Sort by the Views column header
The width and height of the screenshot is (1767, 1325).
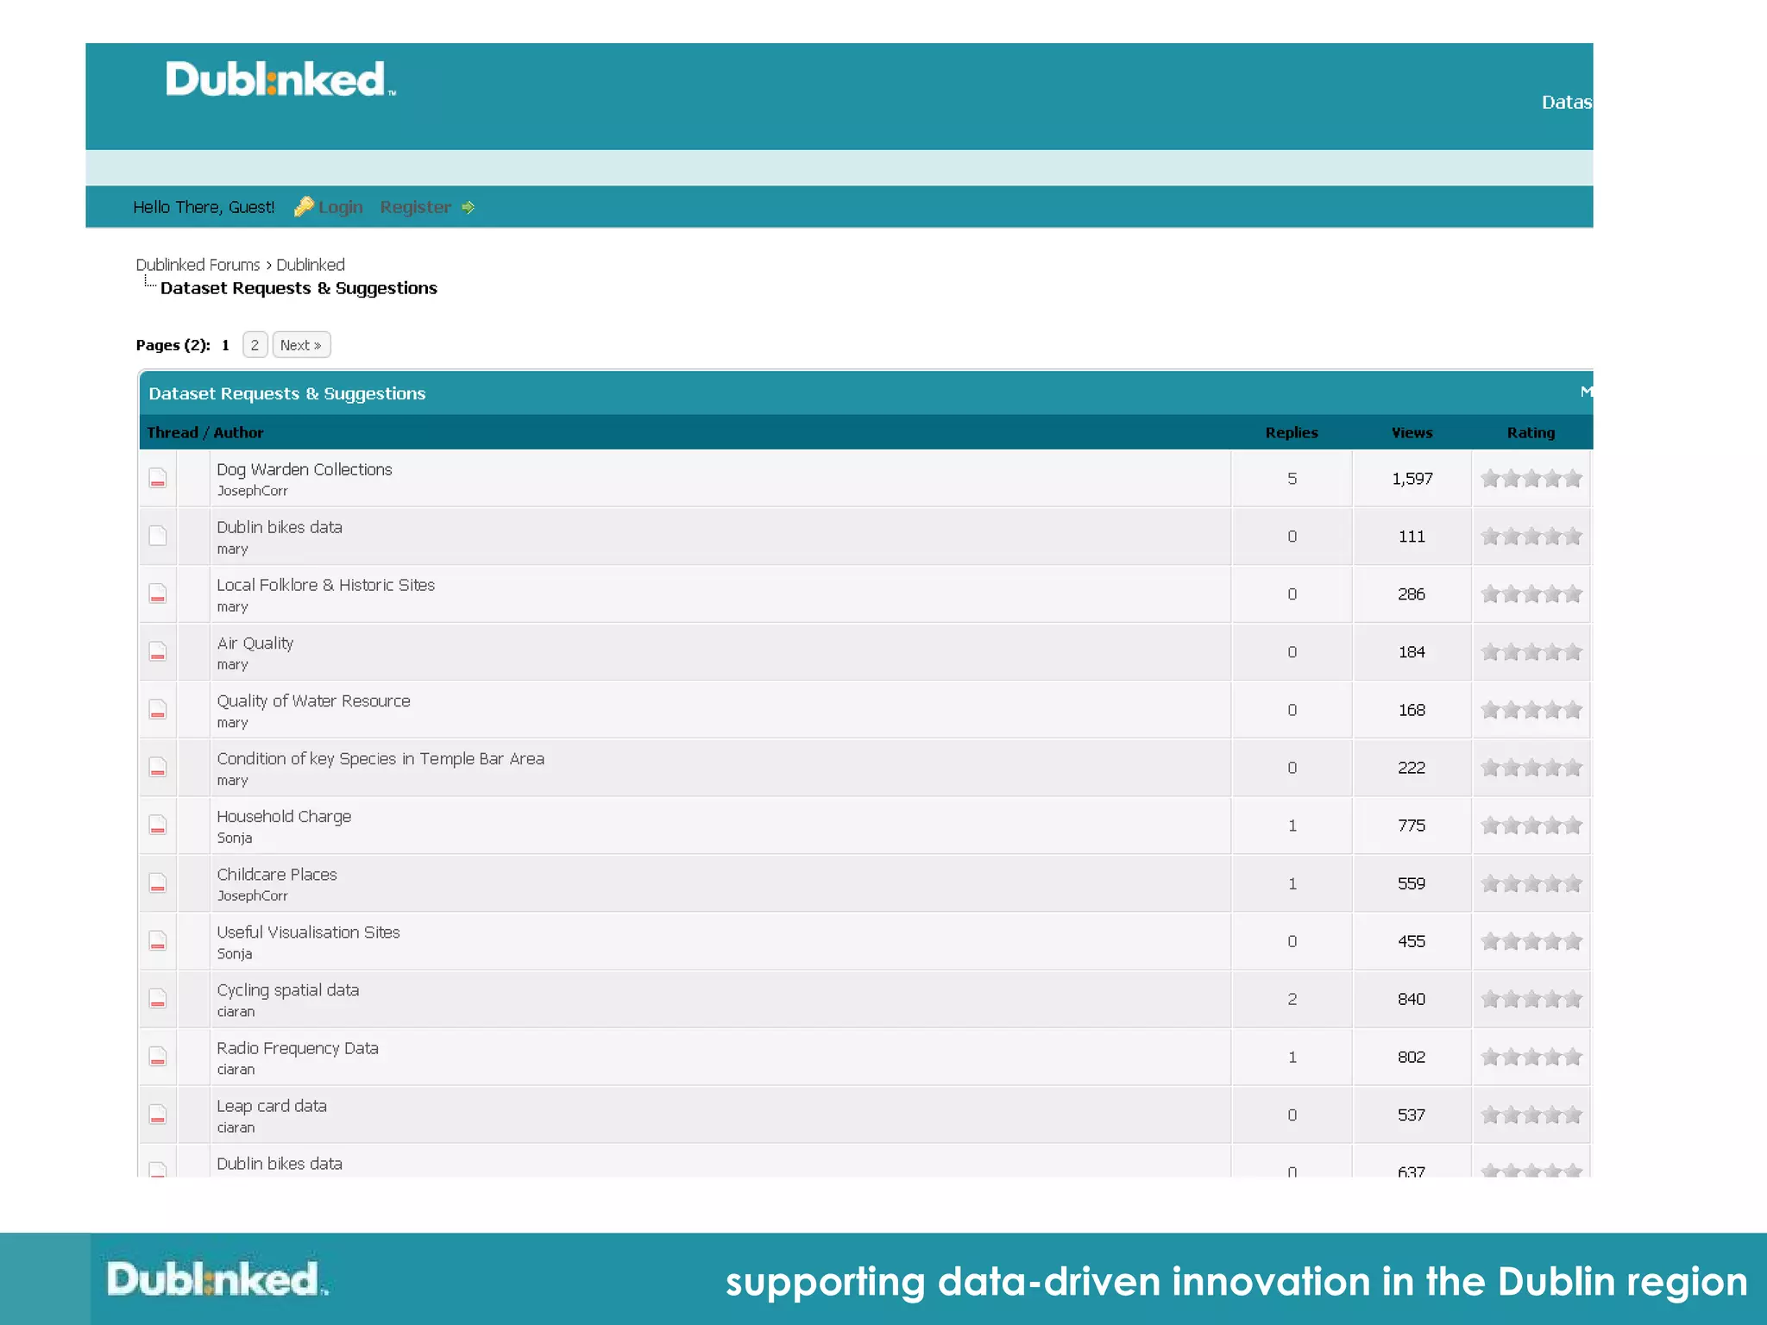point(1412,432)
